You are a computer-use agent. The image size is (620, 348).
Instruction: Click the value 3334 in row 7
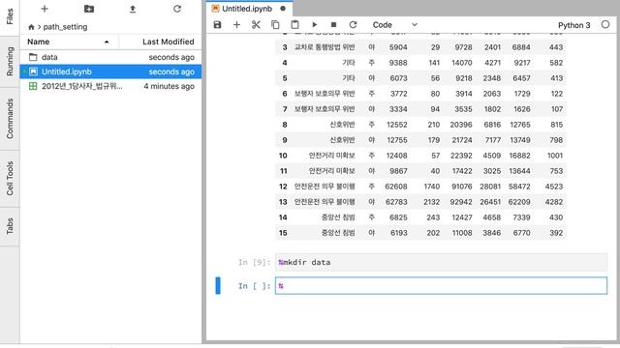pyautogui.click(x=398, y=109)
